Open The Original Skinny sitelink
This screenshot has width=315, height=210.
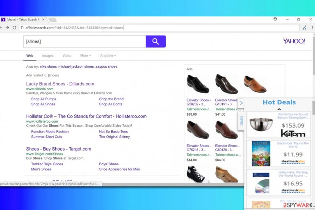click(x=114, y=137)
